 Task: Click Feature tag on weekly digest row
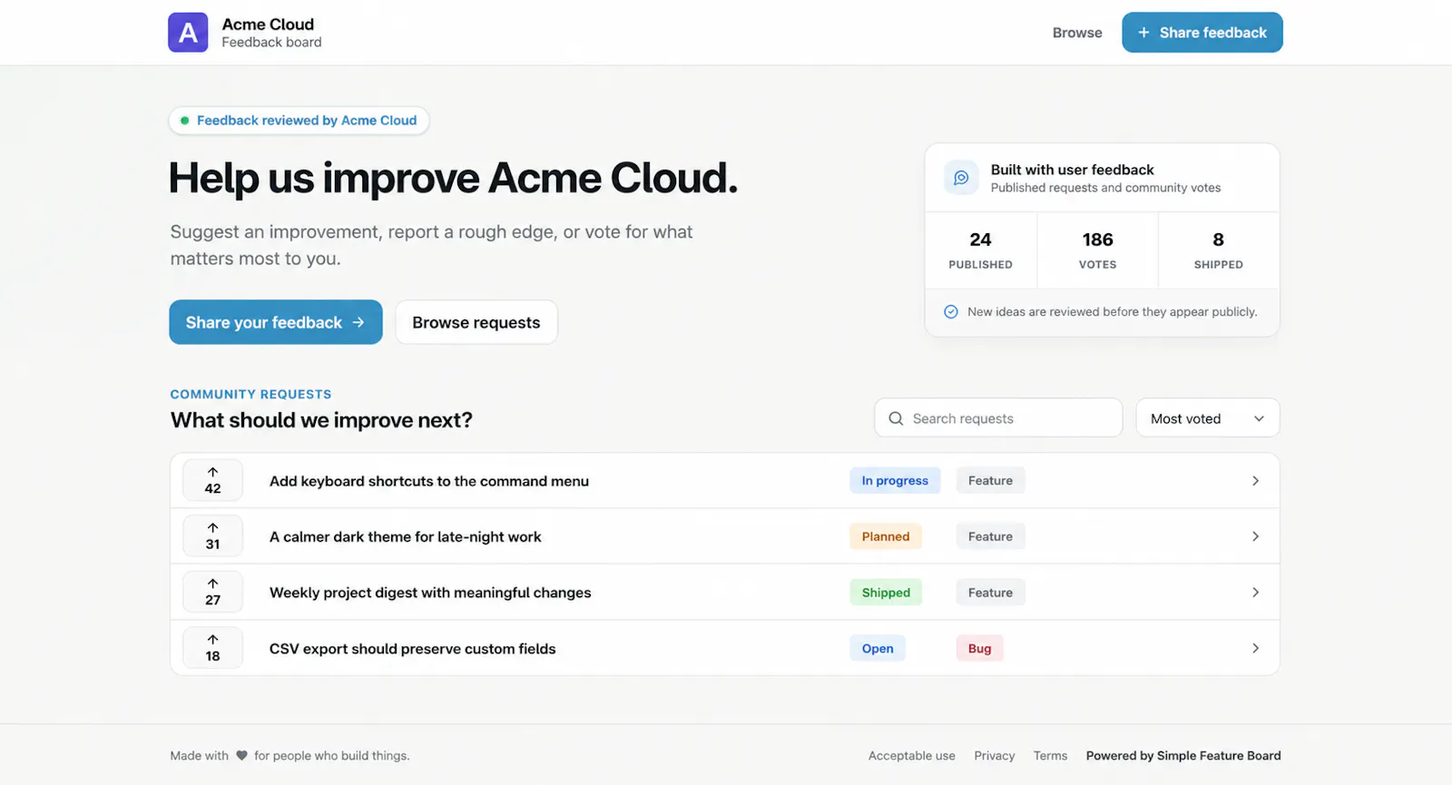coord(990,593)
